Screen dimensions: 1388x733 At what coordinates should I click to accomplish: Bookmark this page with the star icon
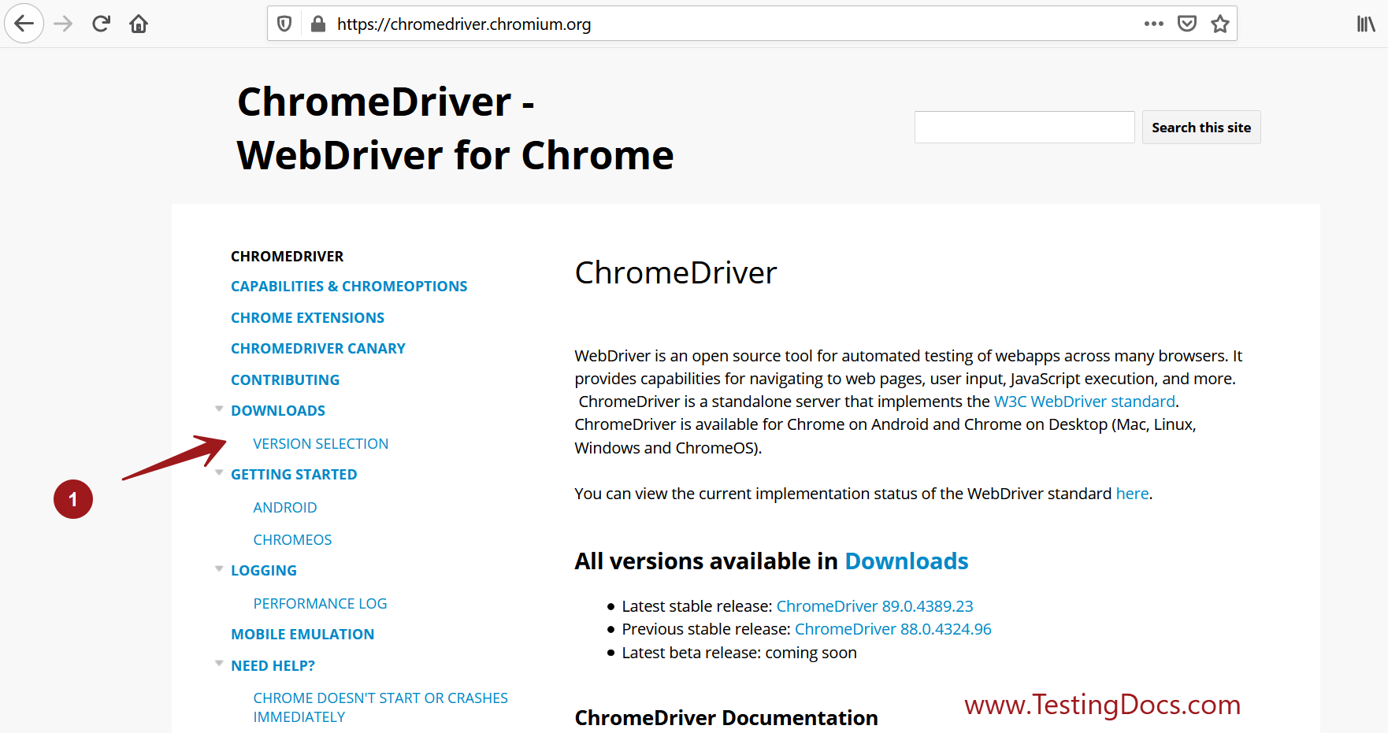tap(1220, 24)
